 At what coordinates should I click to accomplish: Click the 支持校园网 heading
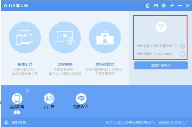(105, 64)
